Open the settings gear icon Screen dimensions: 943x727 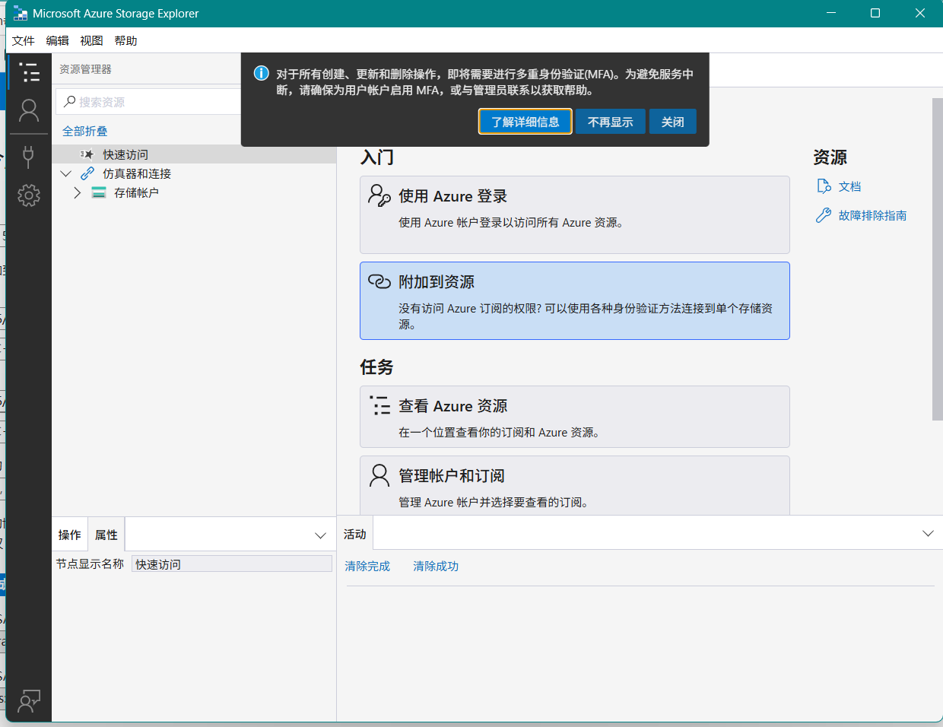coord(29,195)
